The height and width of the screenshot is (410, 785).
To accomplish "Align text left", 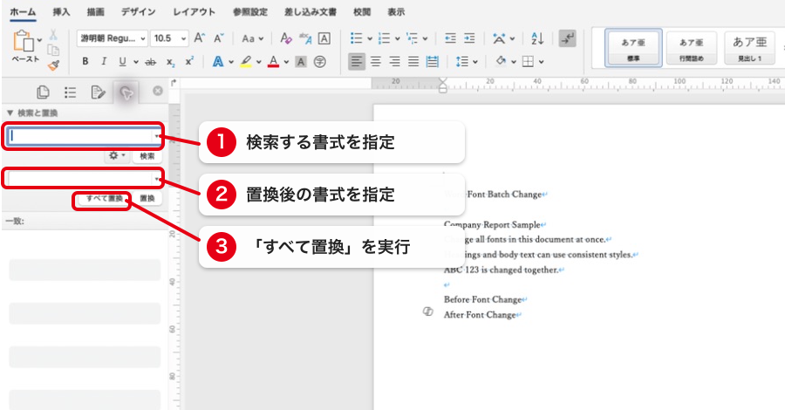I will [x=357, y=62].
